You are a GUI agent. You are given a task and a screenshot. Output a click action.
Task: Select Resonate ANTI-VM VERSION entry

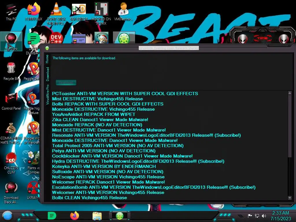click(x=146, y=135)
